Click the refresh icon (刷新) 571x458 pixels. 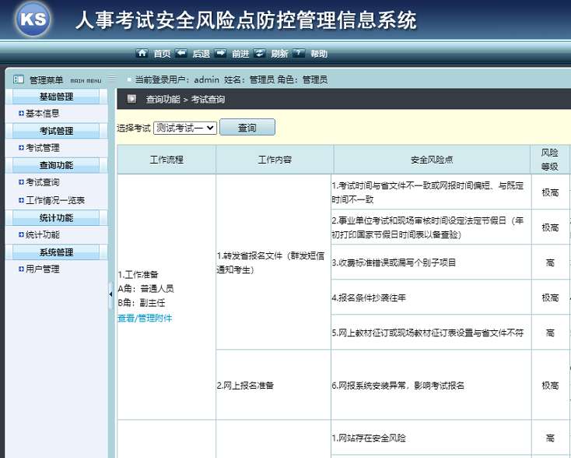(259, 53)
